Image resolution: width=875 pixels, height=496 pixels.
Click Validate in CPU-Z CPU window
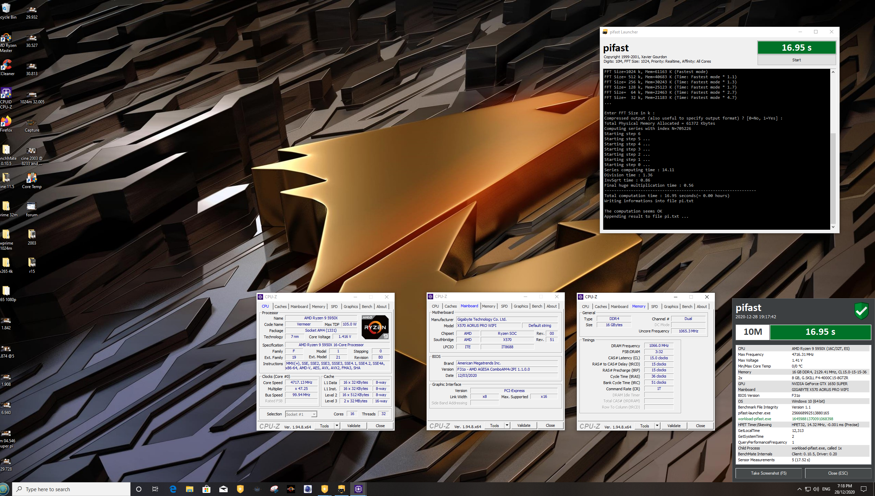click(354, 426)
